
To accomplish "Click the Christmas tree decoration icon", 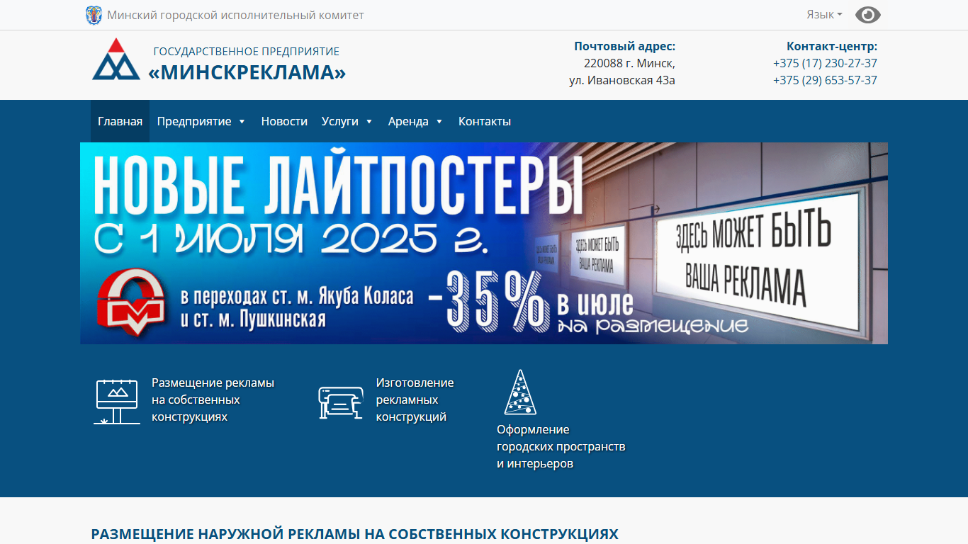I will click(x=520, y=392).
